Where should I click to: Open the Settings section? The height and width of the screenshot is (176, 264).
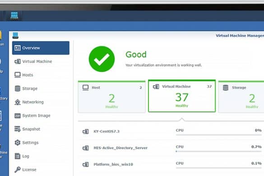pyautogui.click(x=41, y=143)
